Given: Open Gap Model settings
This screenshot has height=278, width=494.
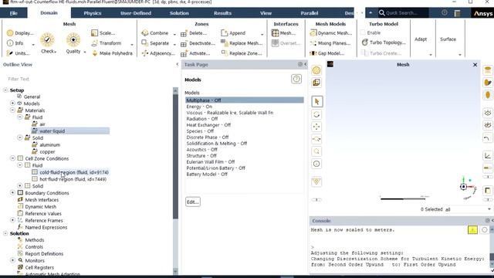Looking at the screenshot, I should pos(327,53).
